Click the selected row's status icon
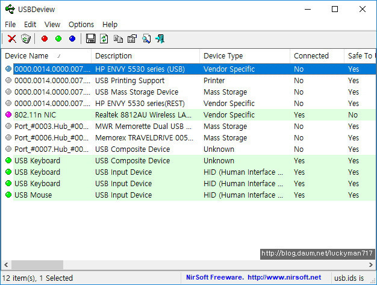 (8, 69)
